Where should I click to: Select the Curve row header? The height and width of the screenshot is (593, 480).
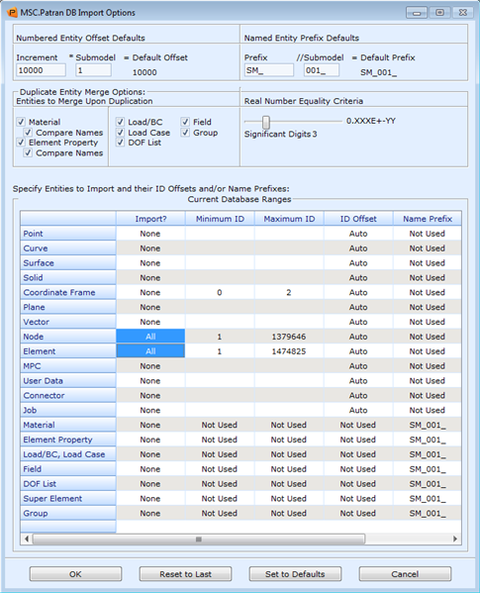tap(68, 248)
